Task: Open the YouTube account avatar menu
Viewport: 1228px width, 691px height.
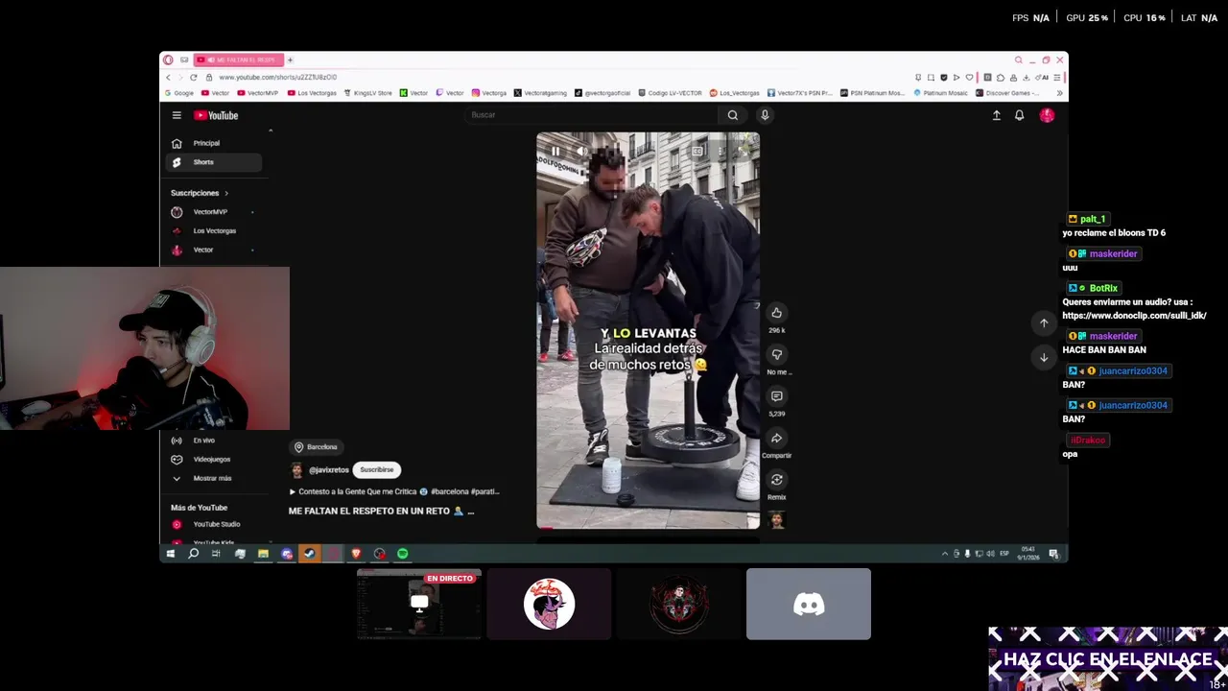Action: (1047, 115)
